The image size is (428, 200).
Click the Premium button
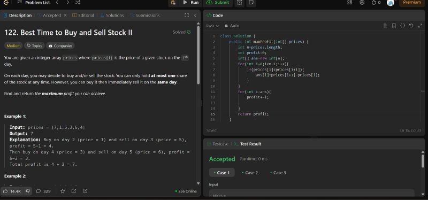(x=412, y=3)
